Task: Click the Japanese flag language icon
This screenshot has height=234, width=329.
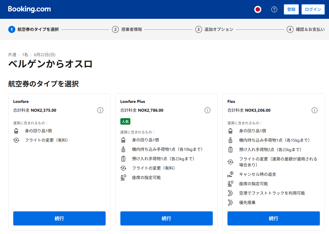Action: click(x=258, y=9)
